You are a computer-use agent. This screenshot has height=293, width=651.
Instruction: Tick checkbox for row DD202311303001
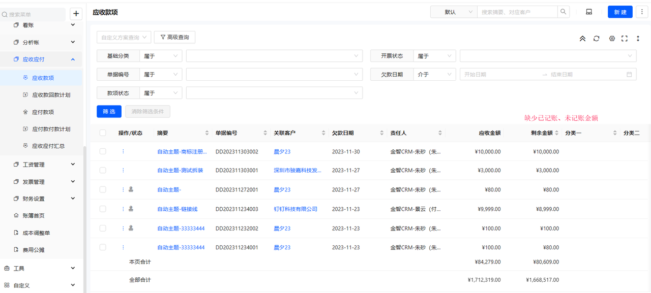pos(103,170)
